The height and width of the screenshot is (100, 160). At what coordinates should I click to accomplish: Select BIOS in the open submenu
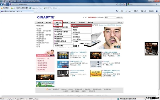[x=81, y=25]
